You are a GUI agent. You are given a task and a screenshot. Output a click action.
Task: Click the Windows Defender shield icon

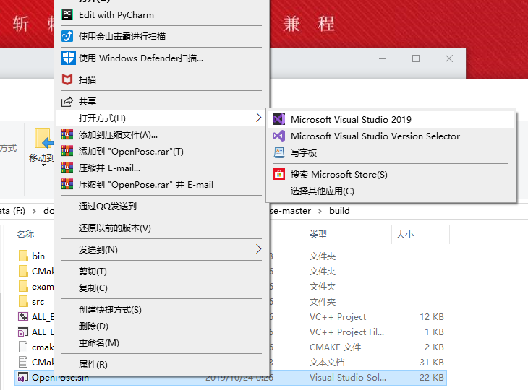69,58
